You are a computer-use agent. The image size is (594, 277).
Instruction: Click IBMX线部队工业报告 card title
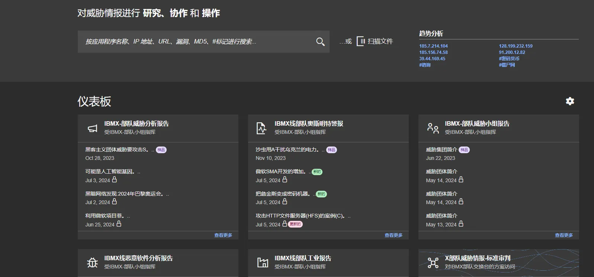(303, 258)
